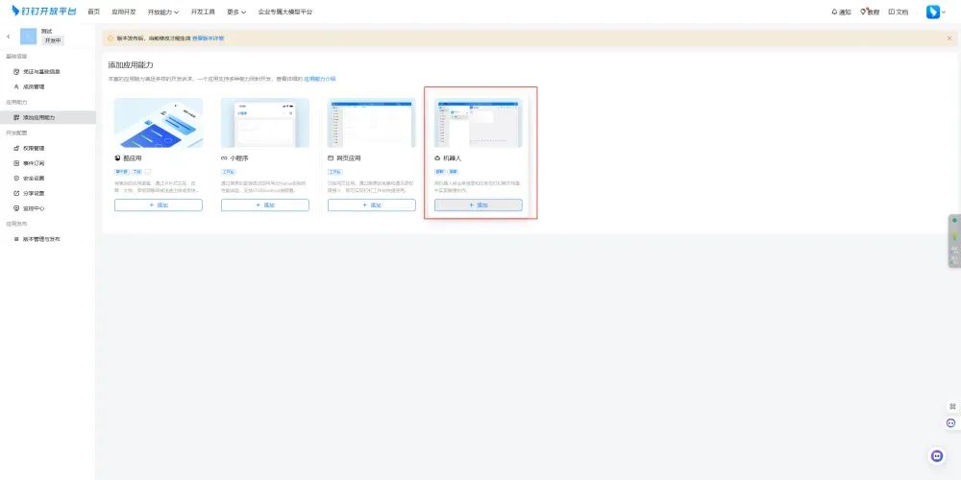This screenshot has height=480, width=961.
Task: Click 添加 under the 酷应用 card
Action: click(159, 205)
